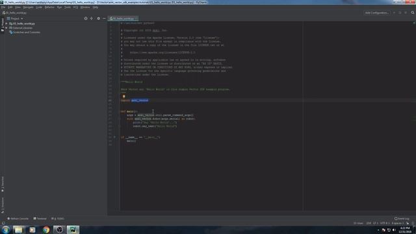Open the Event Log
The width and height of the screenshot is (416, 234).
pos(402,218)
